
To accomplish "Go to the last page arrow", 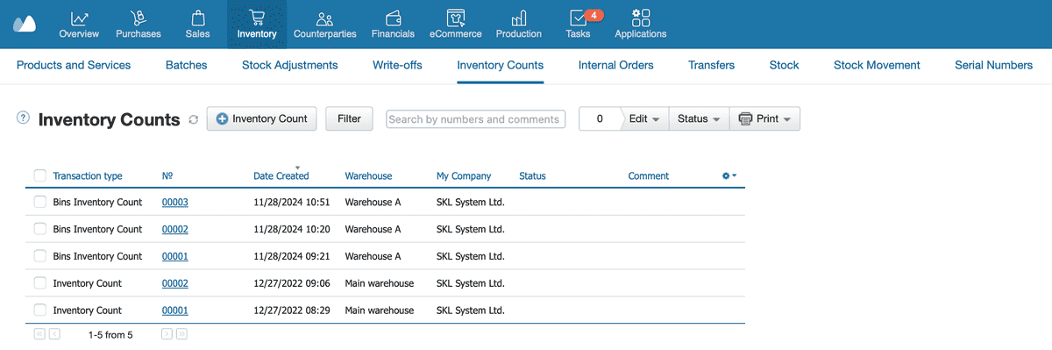I will pos(181,334).
